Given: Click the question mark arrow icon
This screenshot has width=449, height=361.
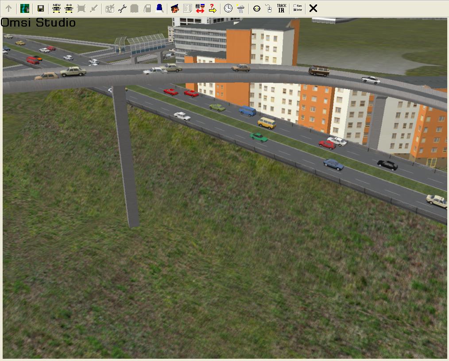Looking at the screenshot, I should [213, 8].
